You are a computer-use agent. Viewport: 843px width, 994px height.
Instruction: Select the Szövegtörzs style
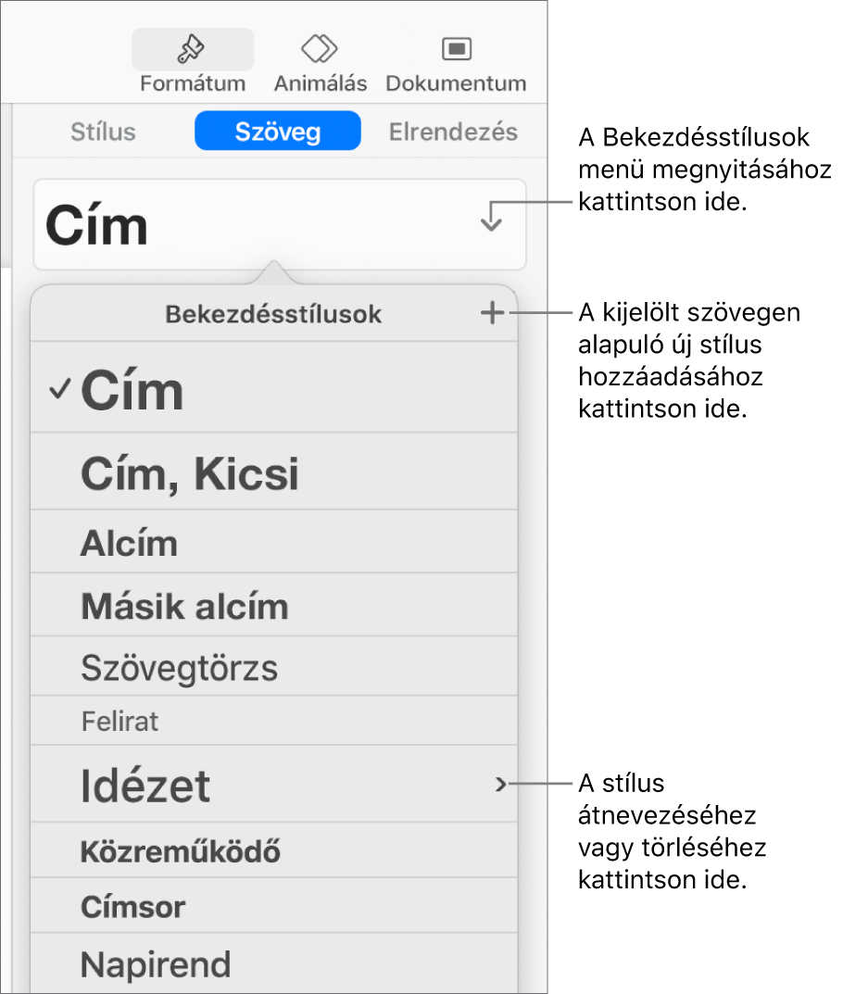click(x=274, y=667)
